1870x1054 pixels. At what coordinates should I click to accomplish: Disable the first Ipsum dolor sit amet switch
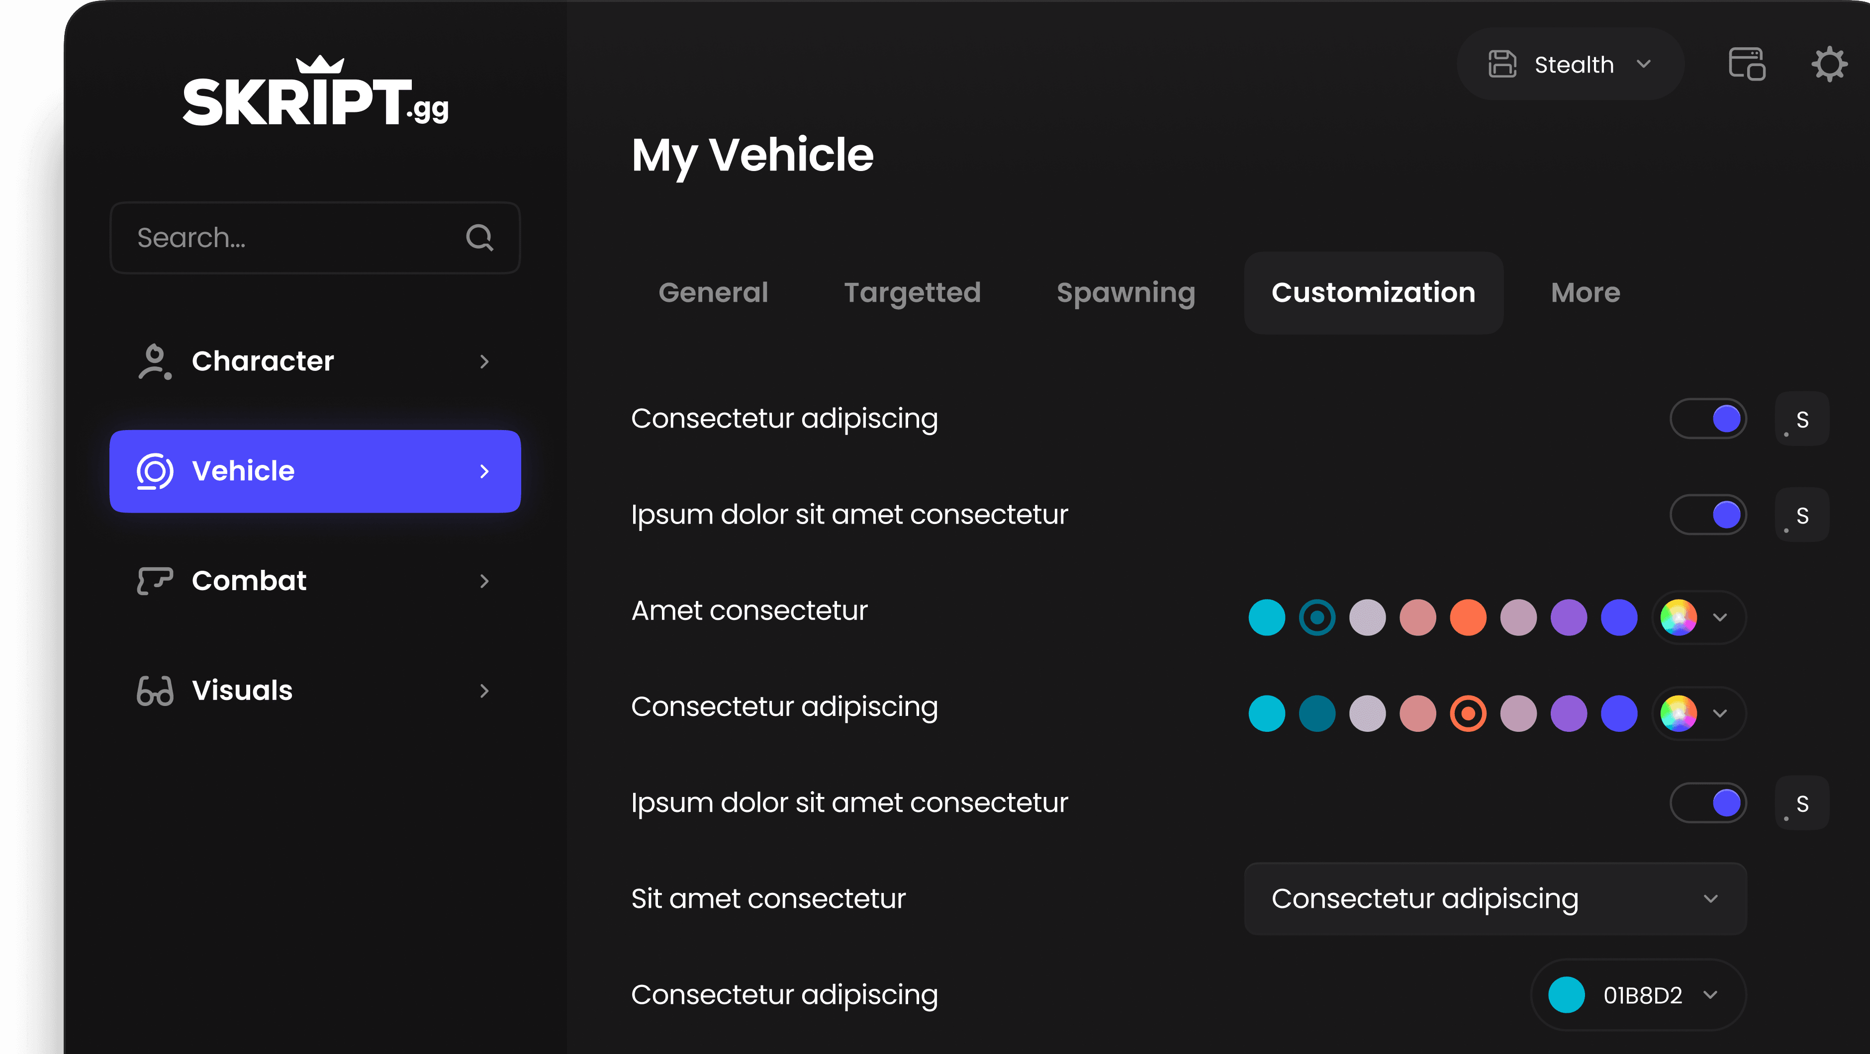(x=1708, y=515)
